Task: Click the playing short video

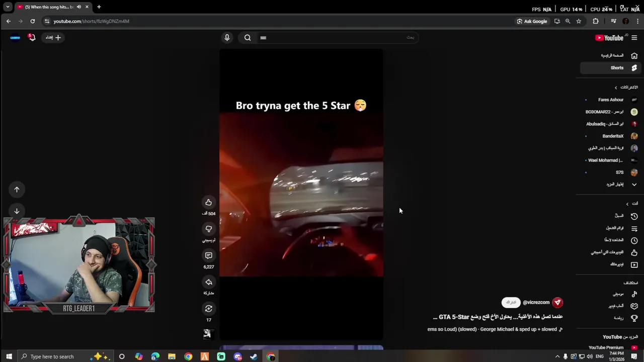Action: [301, 194]
